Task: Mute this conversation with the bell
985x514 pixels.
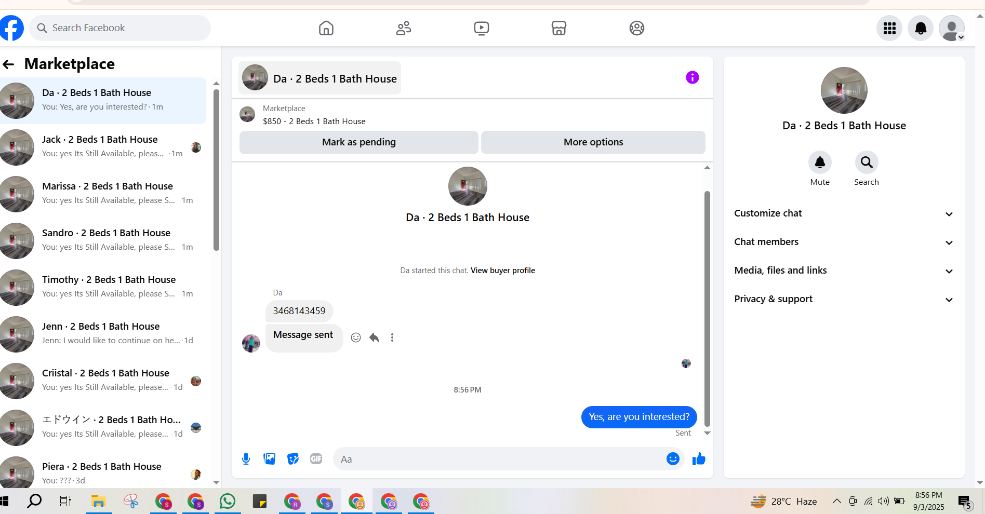Action: pos(820,163)
